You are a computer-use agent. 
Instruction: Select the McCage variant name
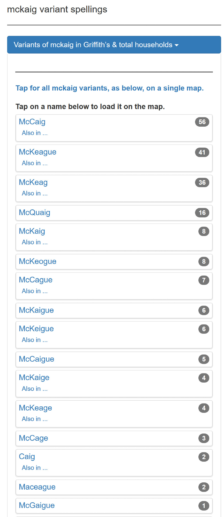click(33, 438)
